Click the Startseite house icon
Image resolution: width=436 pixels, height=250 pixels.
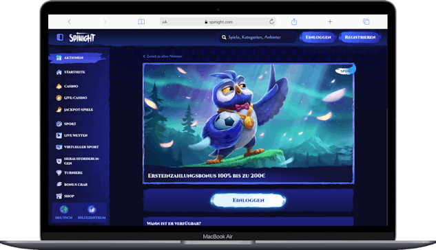pos(59,72)
